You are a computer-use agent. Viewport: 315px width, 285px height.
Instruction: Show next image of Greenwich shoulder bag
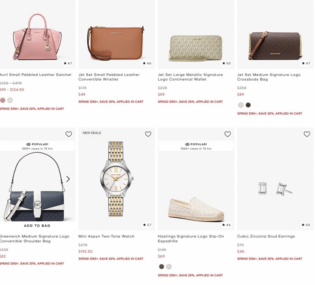tap(68, 179)
